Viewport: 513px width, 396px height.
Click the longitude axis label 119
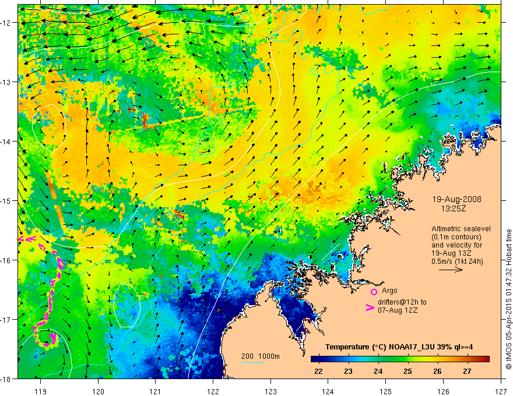[x=41, y=391]
